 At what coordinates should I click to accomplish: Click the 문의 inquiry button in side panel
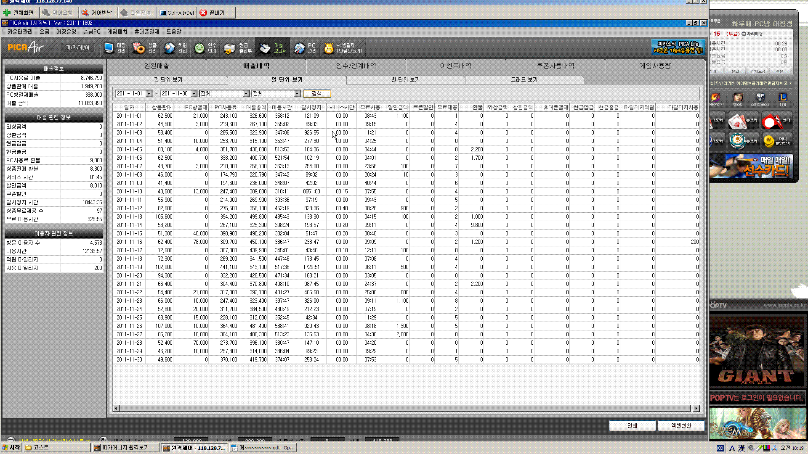click(735, 71)
